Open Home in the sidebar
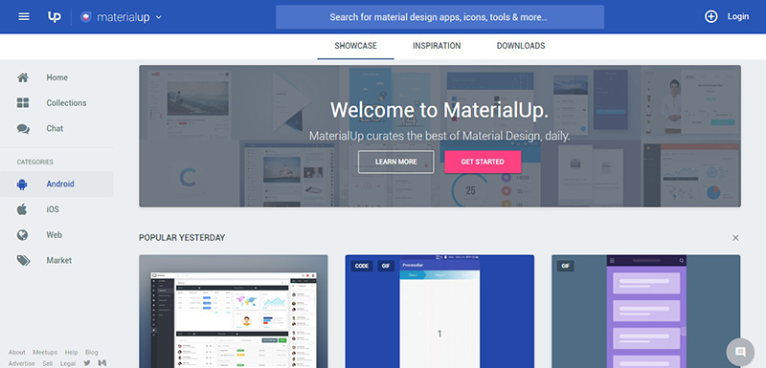 [x=57, y=77]
